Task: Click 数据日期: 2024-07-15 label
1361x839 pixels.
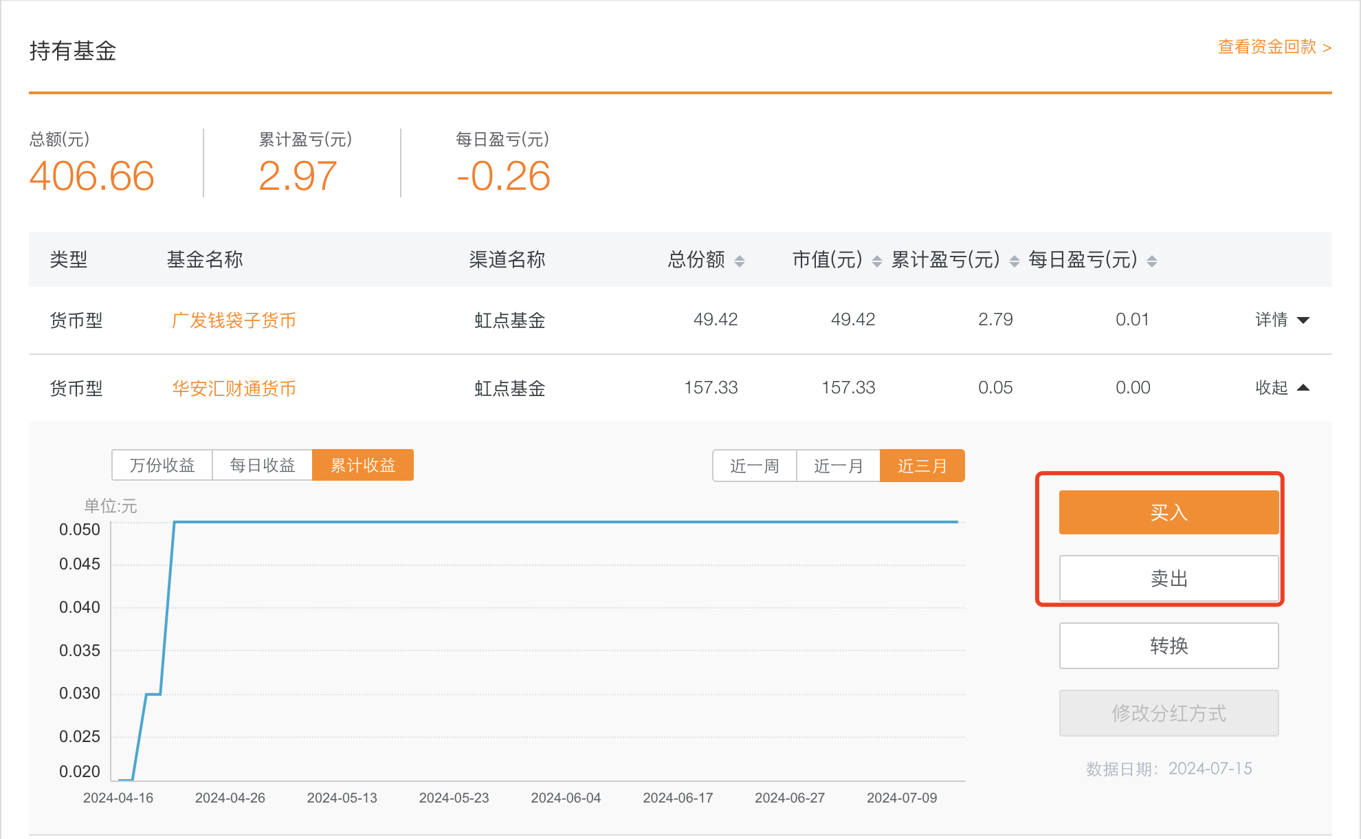Action: [x=1169, y=768]
